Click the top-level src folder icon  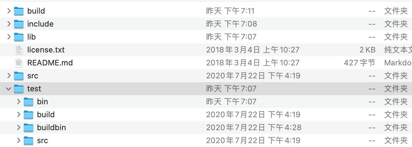[x=19, y=76]
